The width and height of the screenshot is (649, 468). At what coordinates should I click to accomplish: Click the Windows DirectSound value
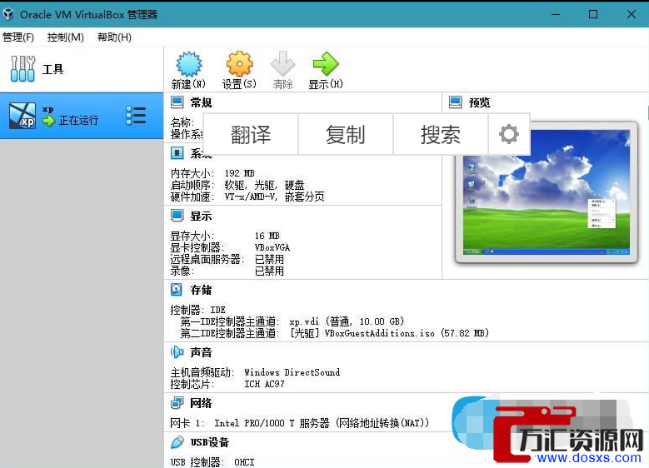(x=292, y=372)
